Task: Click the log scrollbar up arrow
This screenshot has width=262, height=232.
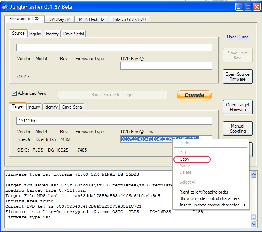Action: pos(254,174)
